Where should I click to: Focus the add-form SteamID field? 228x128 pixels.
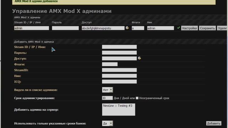119,70
